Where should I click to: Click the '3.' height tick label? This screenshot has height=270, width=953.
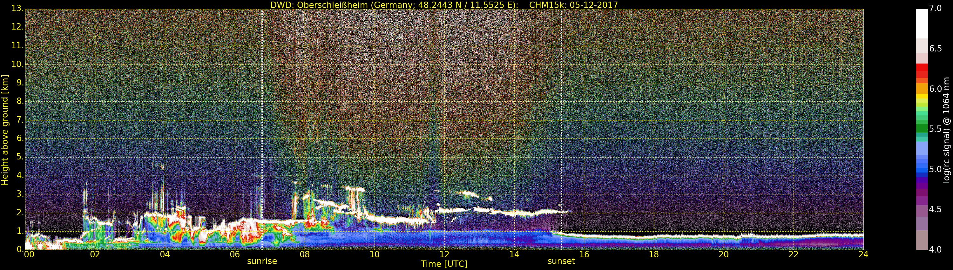click(x=20, y=194)
